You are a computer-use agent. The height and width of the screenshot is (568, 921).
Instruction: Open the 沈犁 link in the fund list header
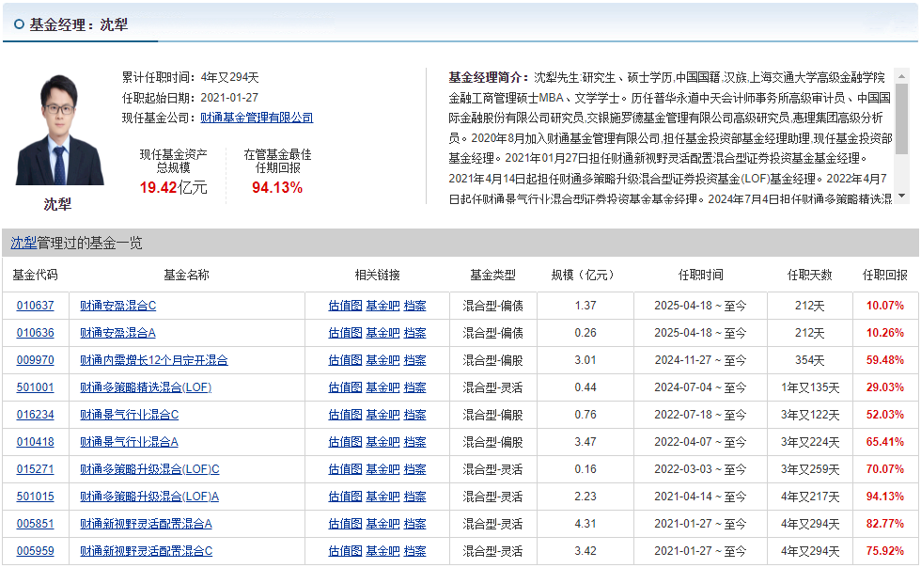[23, 243]
